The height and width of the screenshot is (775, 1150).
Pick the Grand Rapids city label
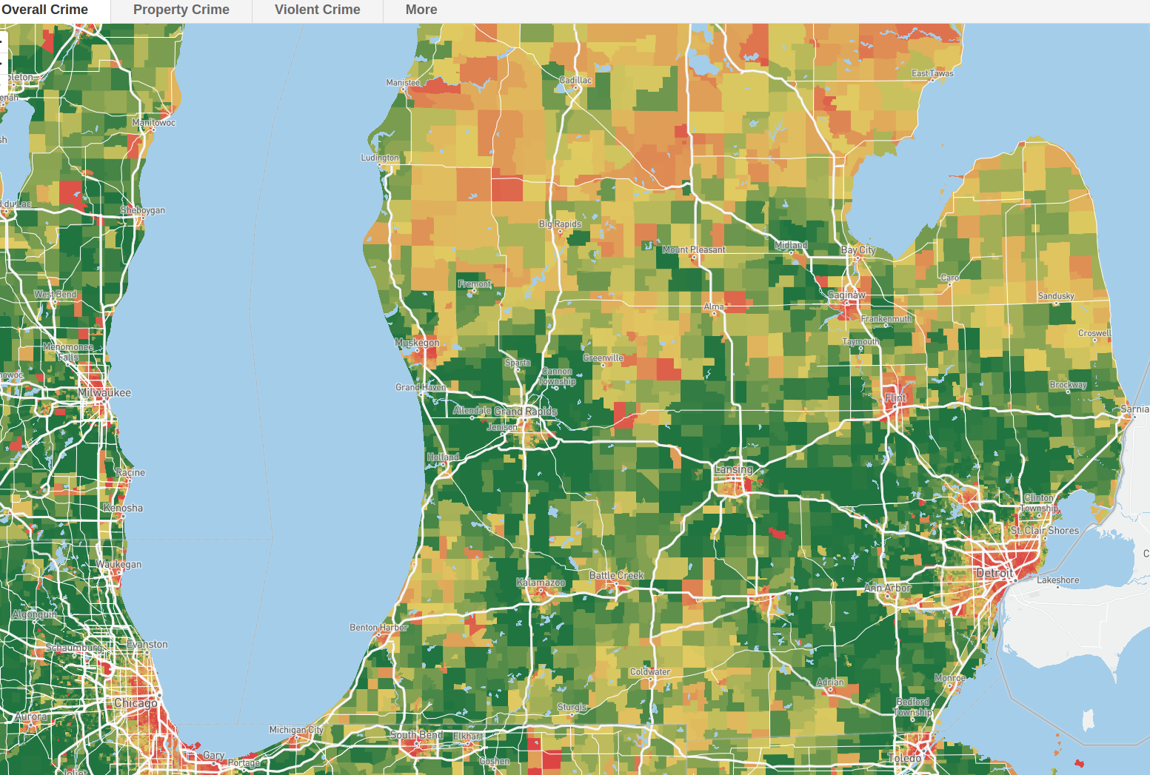(526, 412)
